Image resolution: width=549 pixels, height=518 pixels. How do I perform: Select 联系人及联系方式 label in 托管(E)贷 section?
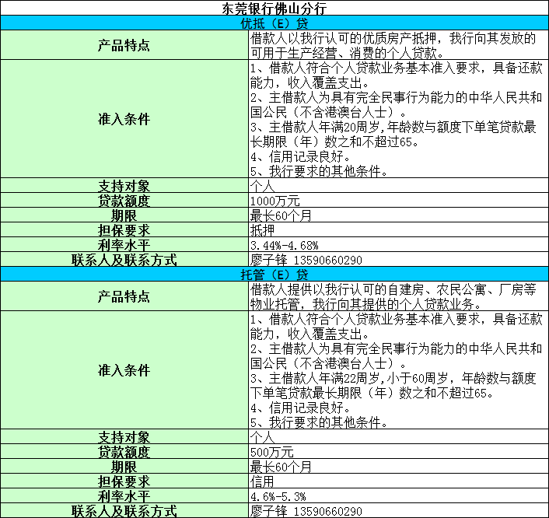tap(124, 510)
